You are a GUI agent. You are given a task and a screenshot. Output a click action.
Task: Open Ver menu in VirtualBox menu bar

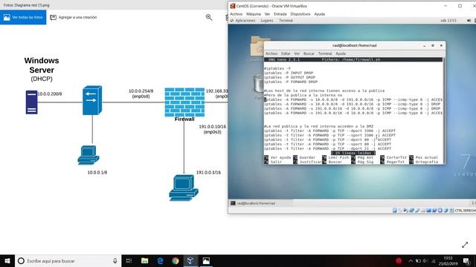click(267, 14)
